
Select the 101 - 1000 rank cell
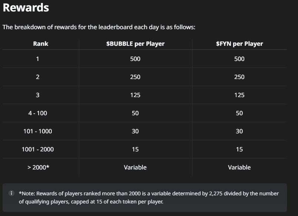(38, 131)
